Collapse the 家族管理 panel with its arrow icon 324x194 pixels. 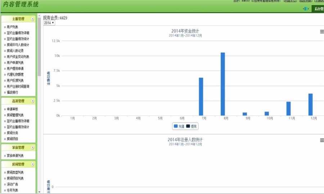32,148
